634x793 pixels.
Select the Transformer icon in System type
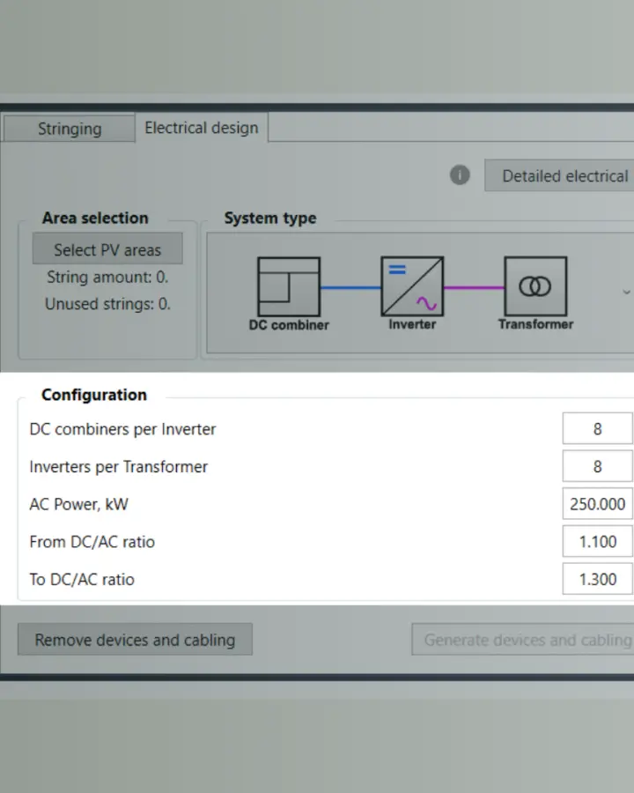pyautogui.click(x=535, y=286)
